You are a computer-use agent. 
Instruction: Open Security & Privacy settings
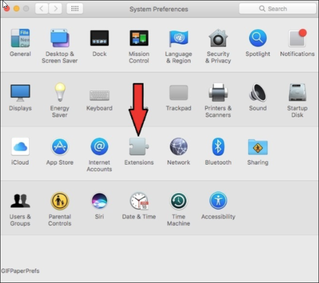point(218,38)
